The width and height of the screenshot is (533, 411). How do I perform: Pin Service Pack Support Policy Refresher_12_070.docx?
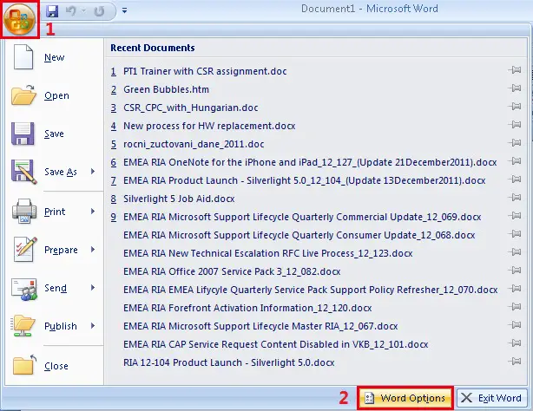(x=515, y=289)
